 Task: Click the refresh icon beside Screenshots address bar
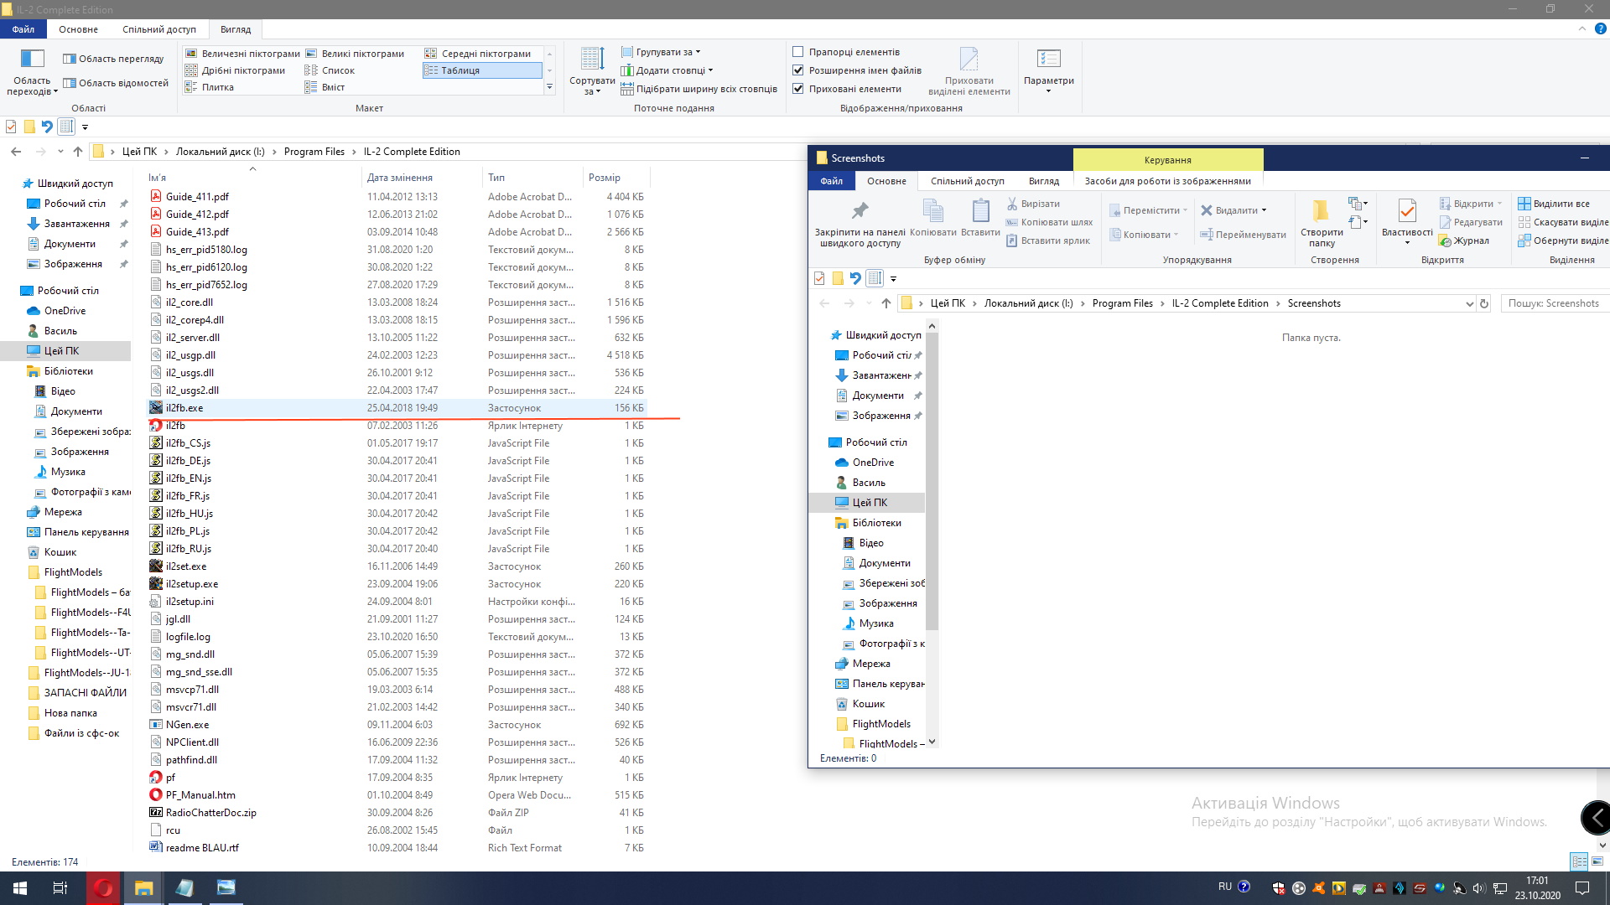(x=1484, y=304)
